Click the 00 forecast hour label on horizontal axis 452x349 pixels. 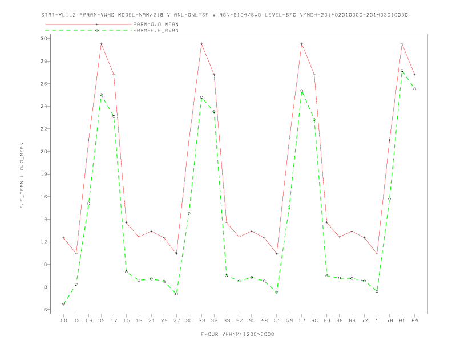[x=64, y=320]
